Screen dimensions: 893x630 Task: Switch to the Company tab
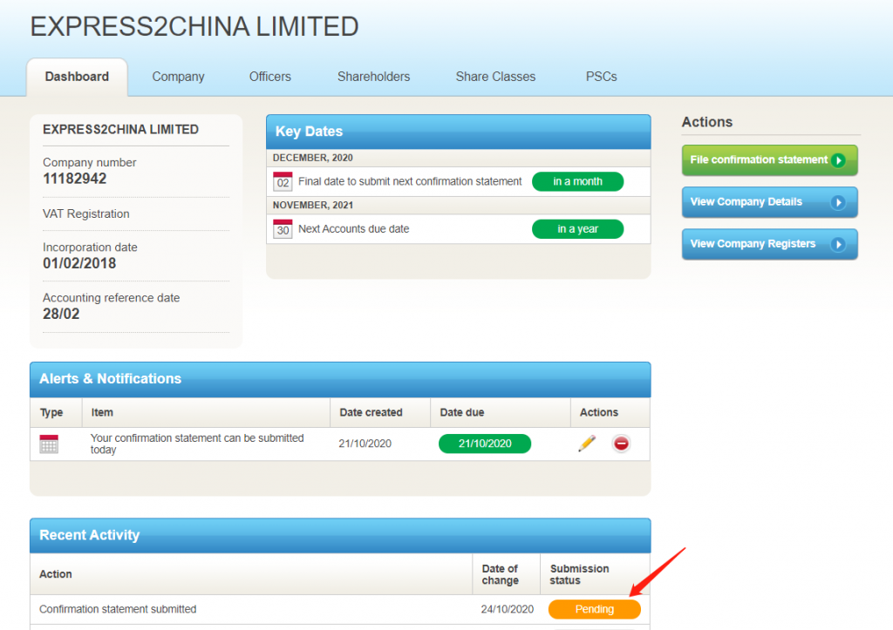coord(178,77)
